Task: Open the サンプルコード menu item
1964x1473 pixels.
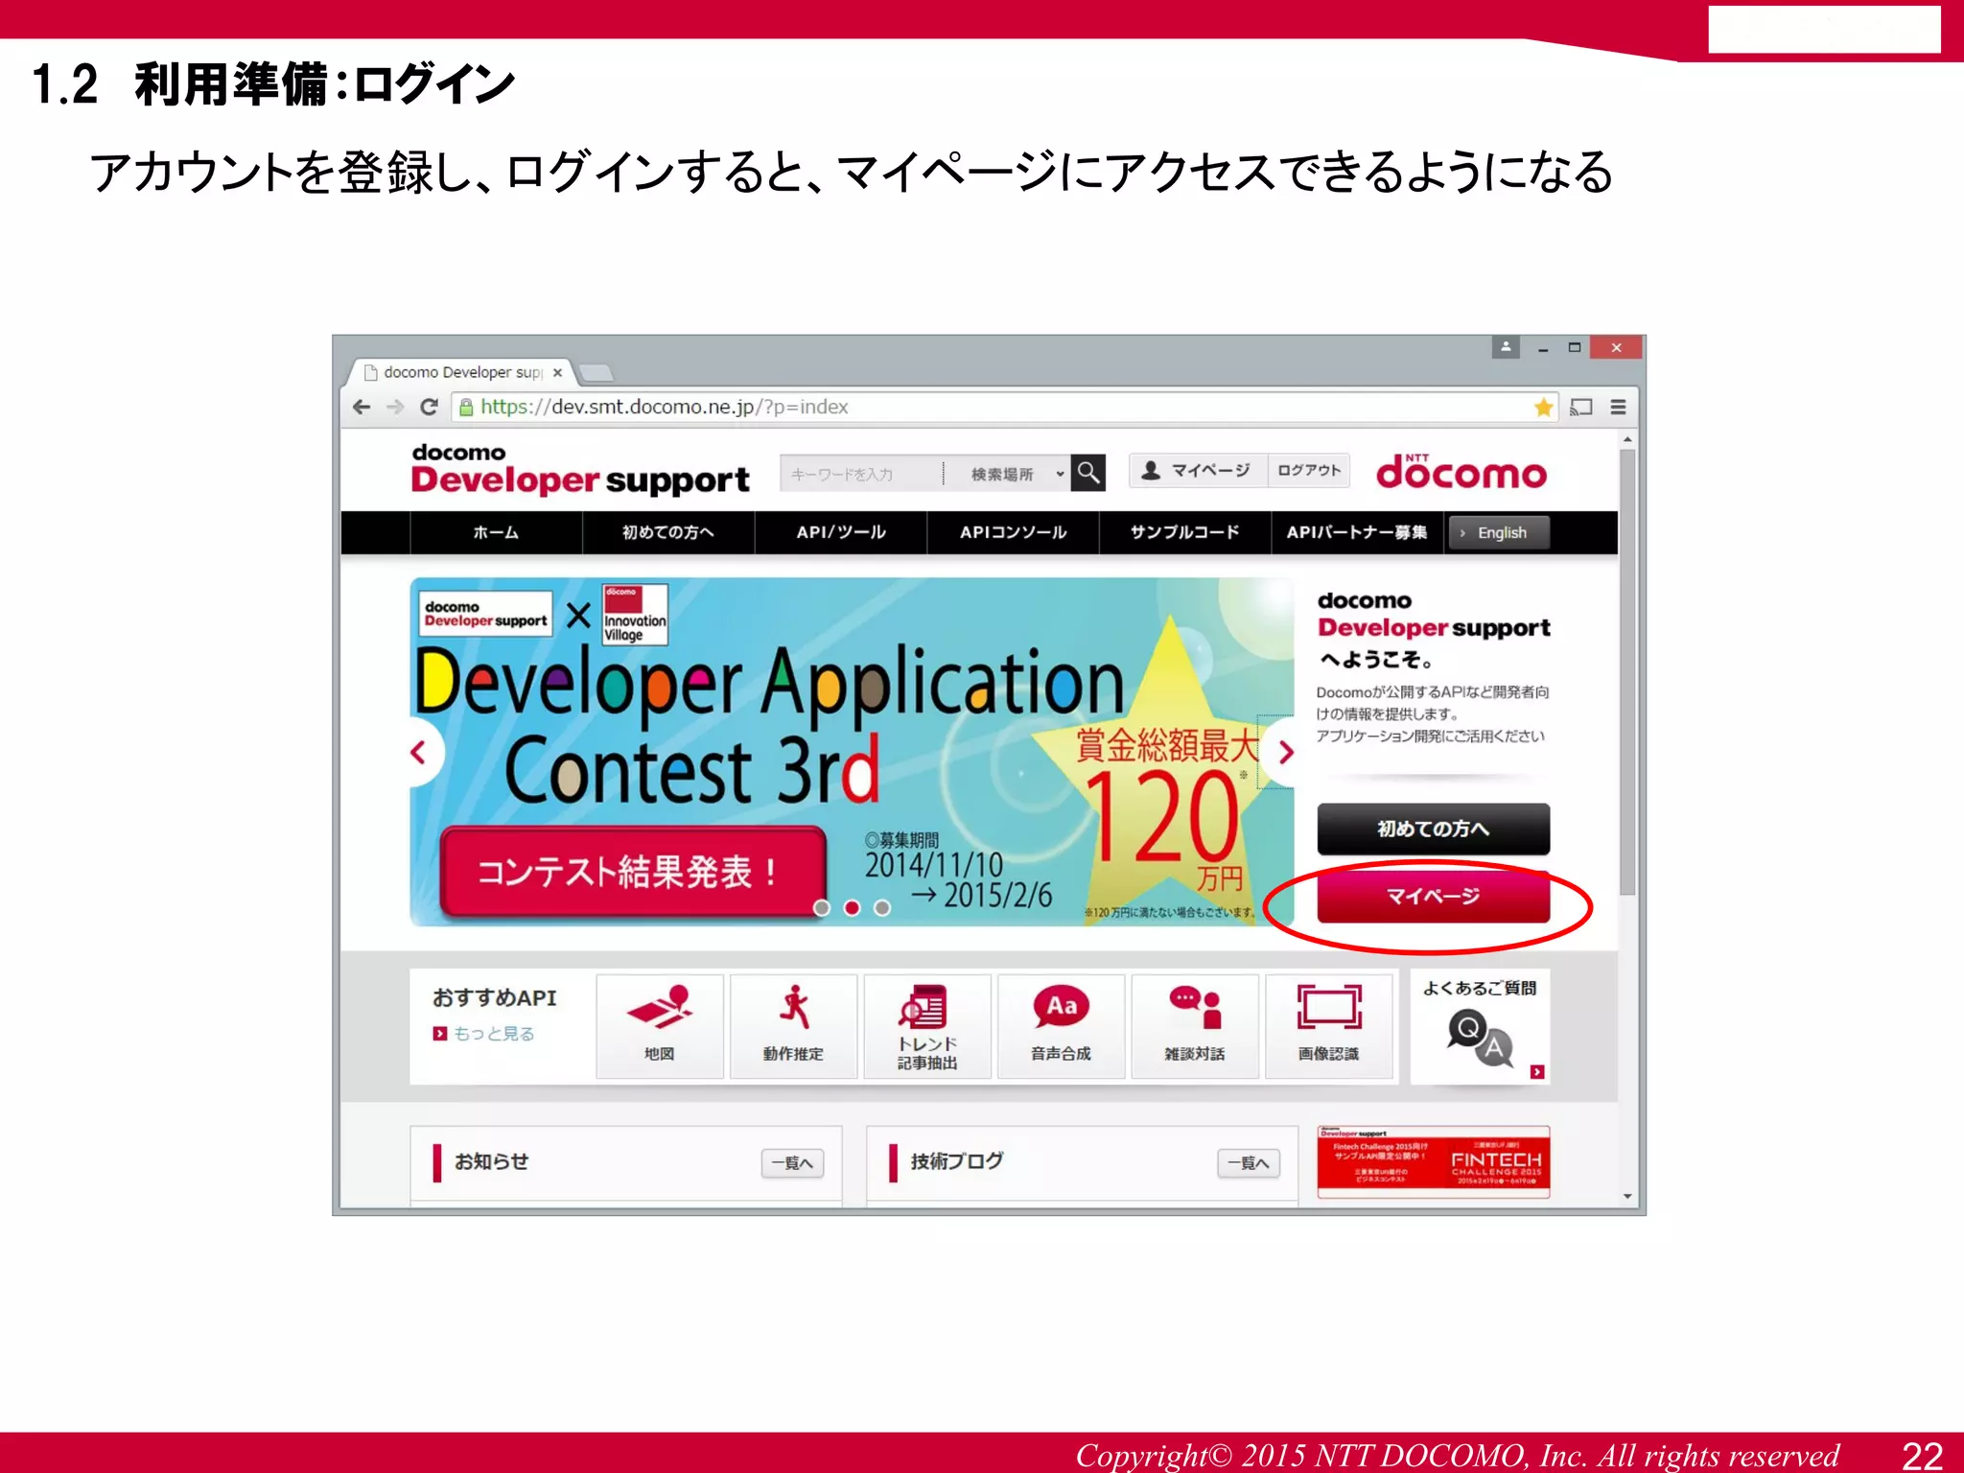Action: click(x=1185, y=532)
